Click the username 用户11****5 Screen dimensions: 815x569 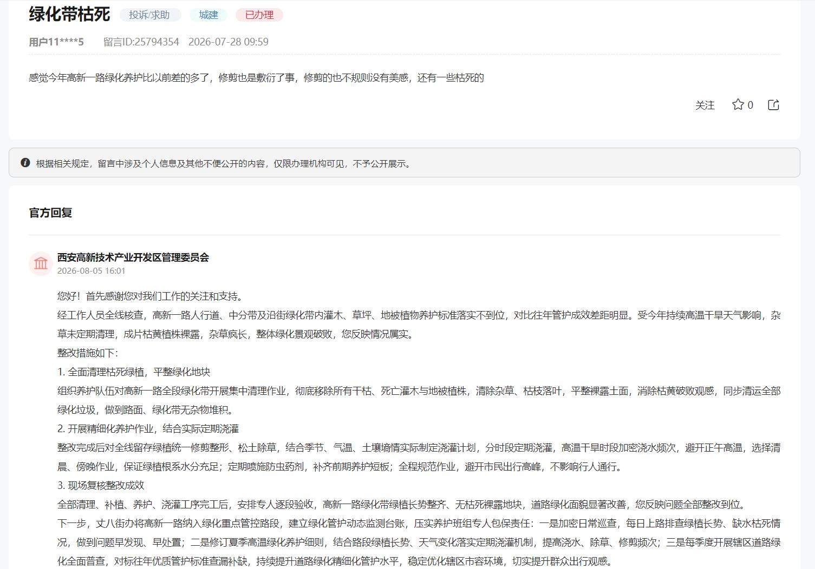coord(56,42)
